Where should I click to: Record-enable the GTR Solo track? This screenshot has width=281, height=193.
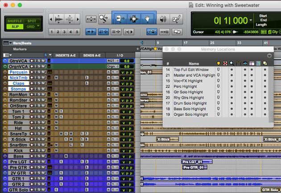tap(32, 189)
